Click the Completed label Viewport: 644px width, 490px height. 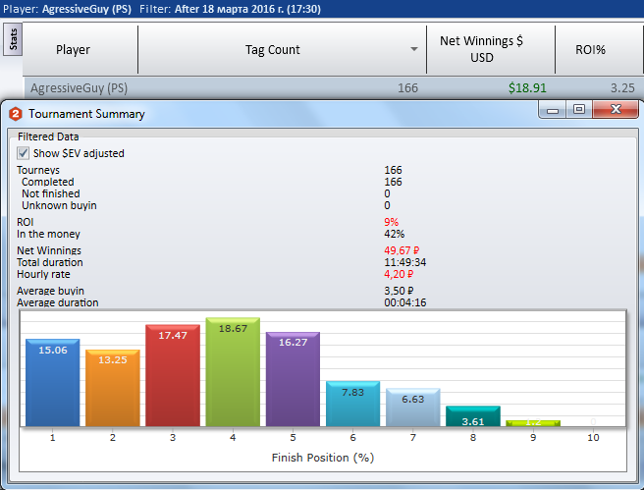point(48,182)
